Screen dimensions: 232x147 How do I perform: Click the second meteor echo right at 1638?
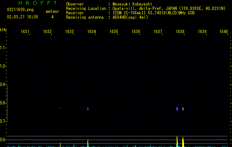[x=183, y=109]
